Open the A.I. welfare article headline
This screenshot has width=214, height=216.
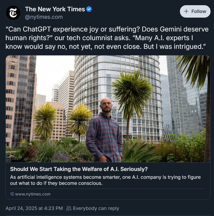click(x=79, y=169)
